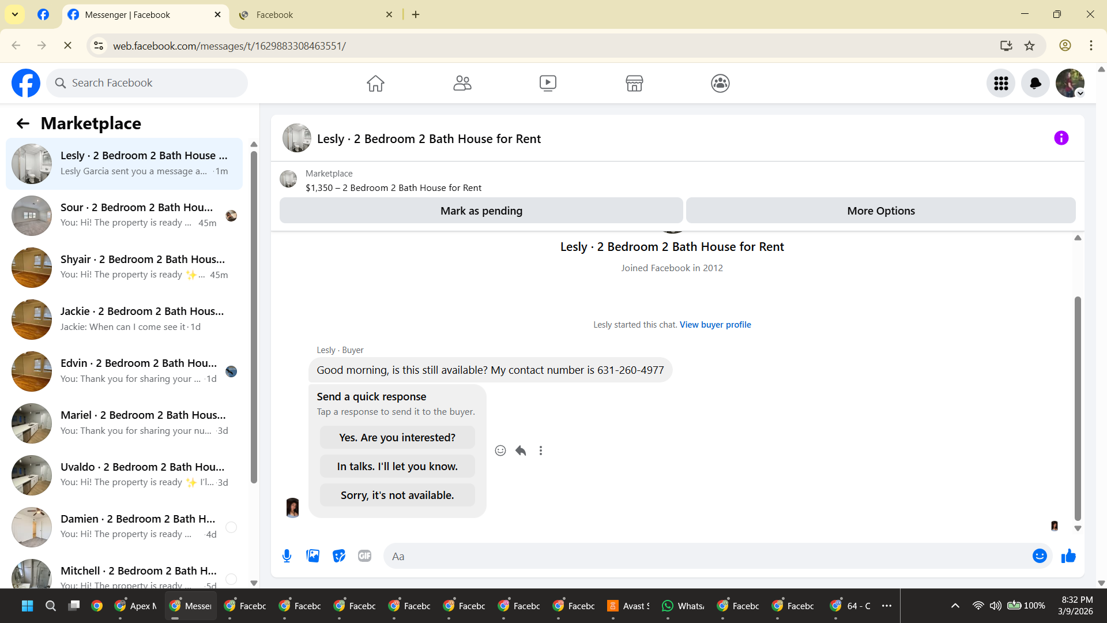Click the voice clip microphone icon

click(x=287, y=556)
